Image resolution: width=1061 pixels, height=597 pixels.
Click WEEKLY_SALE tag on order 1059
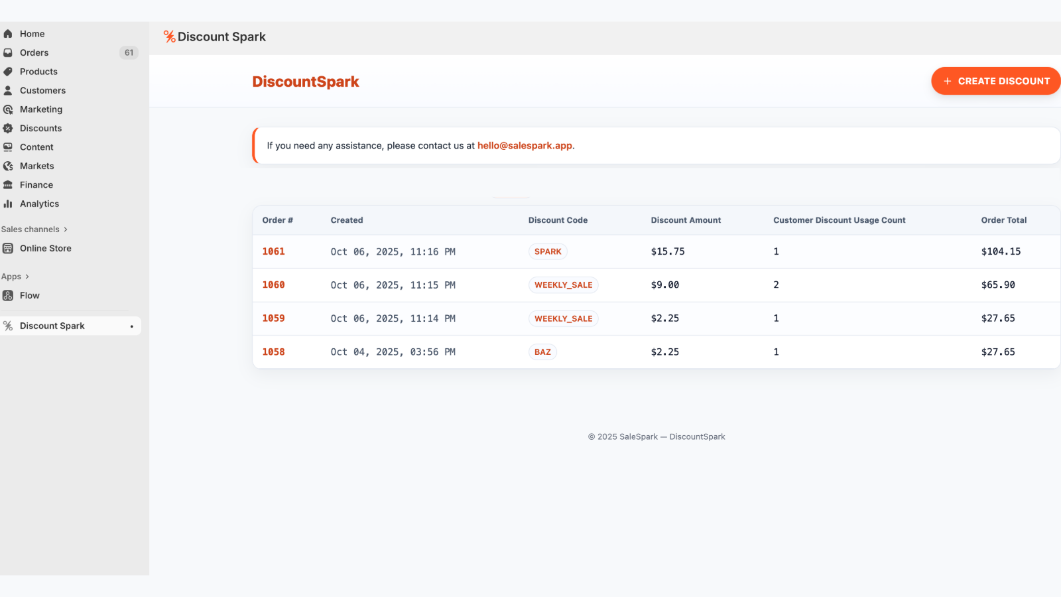click(x=564, y=318)
